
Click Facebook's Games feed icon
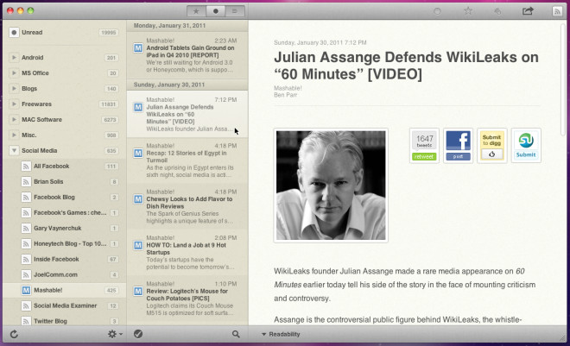pos(26,213)
